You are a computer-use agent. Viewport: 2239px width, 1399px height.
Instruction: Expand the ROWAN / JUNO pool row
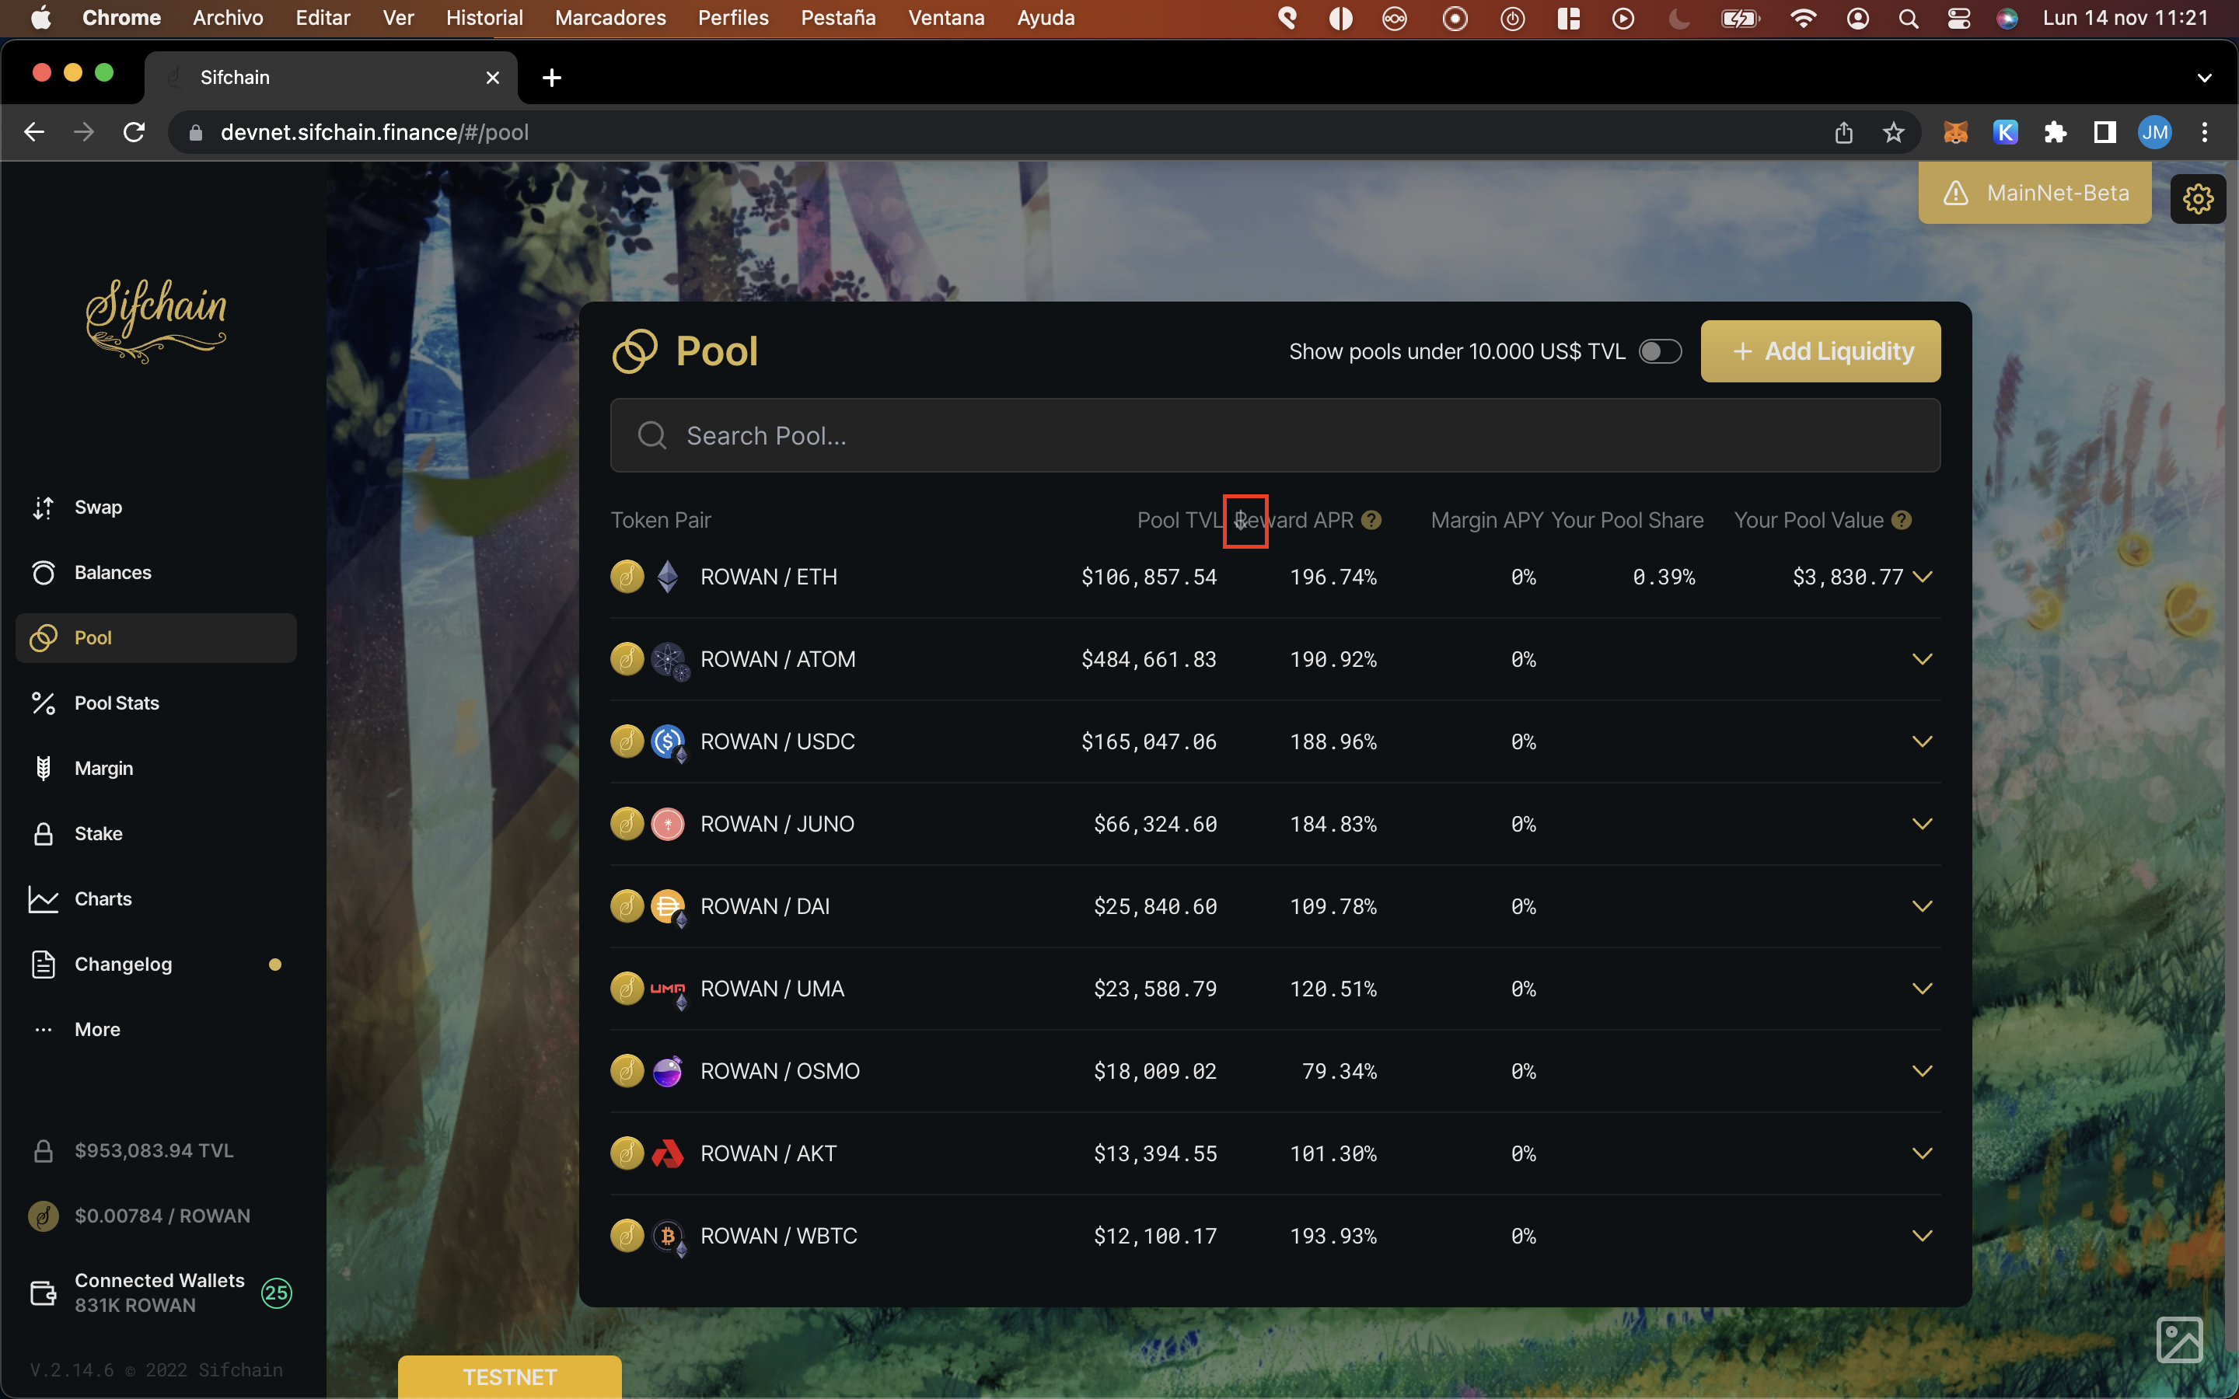click(1922, 824)
